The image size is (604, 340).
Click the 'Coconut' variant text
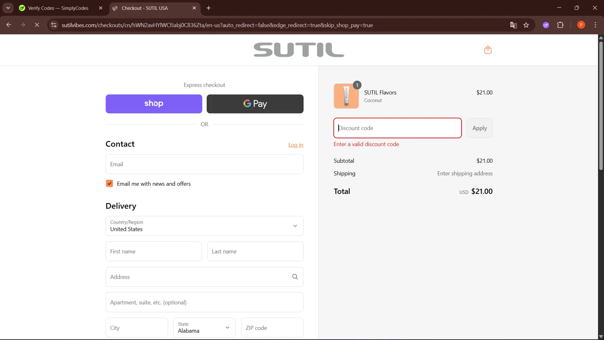coord(373,101)
